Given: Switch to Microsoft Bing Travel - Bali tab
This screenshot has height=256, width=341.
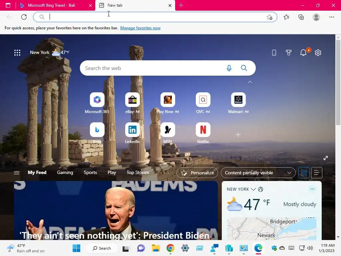Looking at the screenshot, I should [51, 5].
